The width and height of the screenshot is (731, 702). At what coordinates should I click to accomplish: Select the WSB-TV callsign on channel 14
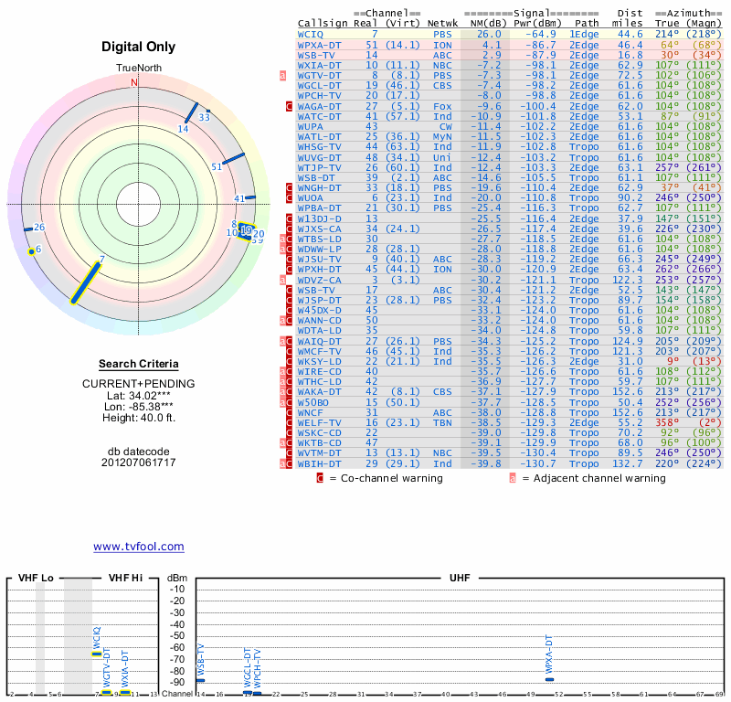[316, 54]
